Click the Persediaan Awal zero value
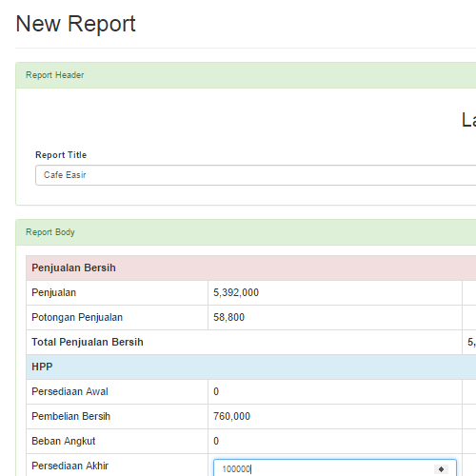The width and height of the screenshot is (476, 476). tap(216, 391)
